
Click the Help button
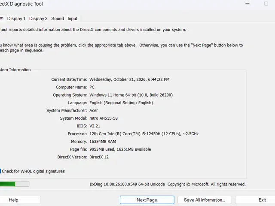click(x=13, y=200)
